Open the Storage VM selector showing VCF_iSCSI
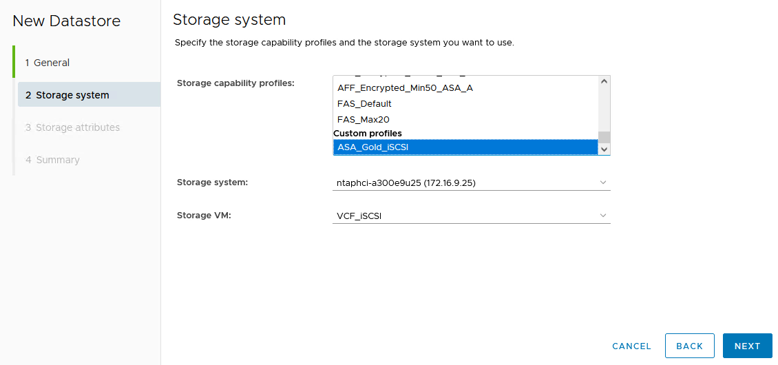 [471, 216]
